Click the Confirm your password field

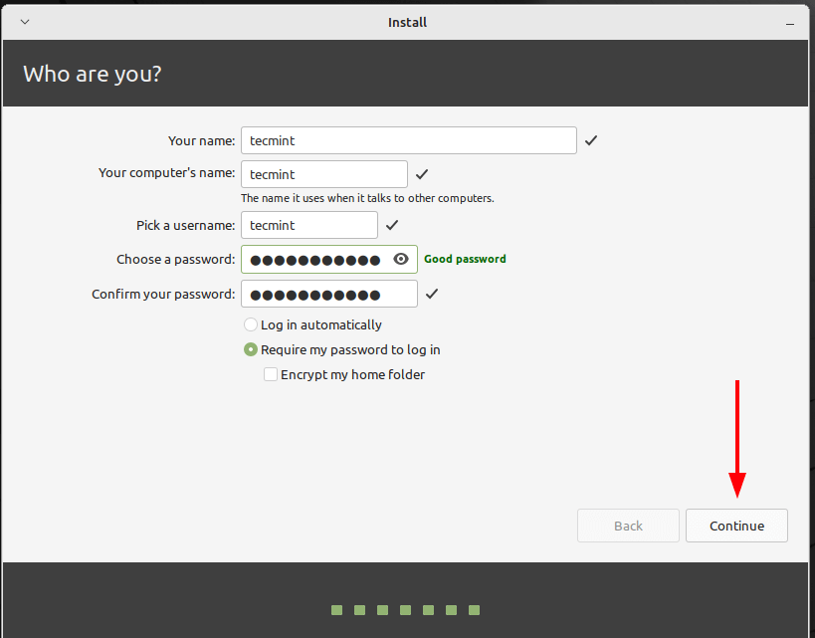[328, 294]
